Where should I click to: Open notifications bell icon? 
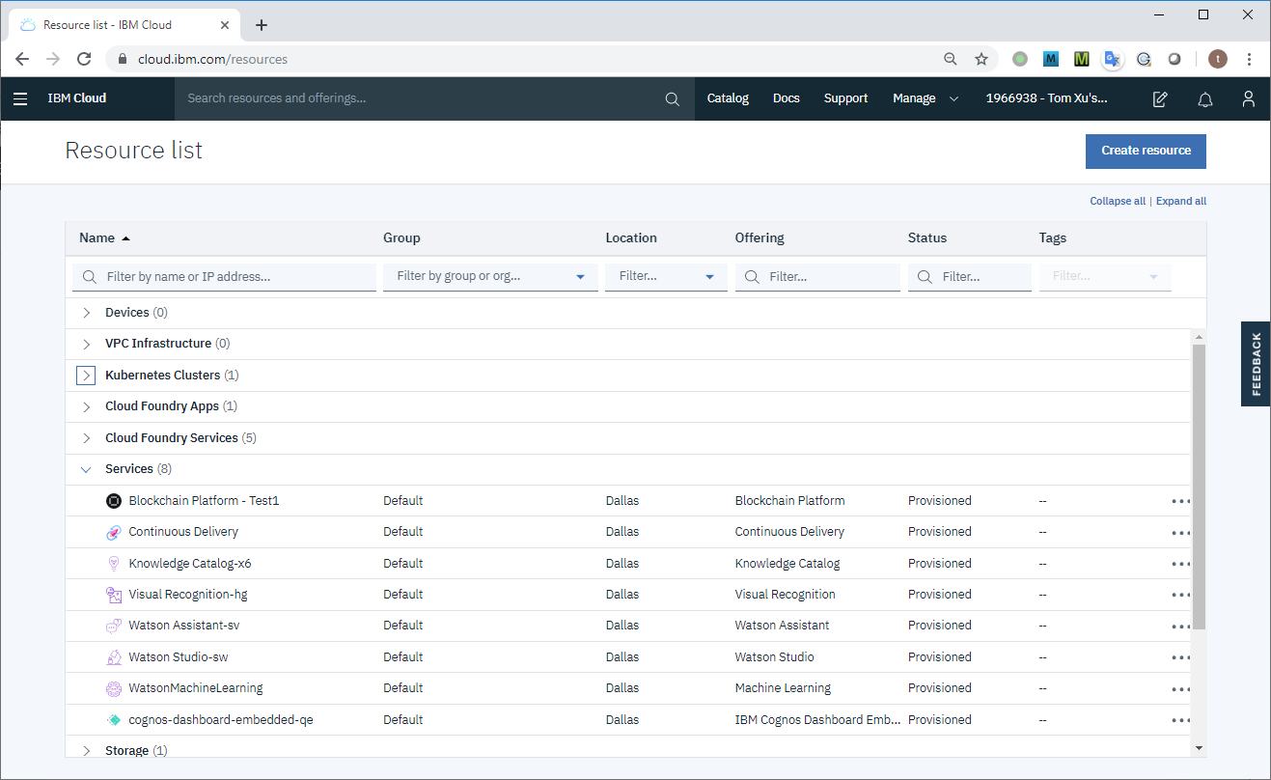pos(1204,98)
